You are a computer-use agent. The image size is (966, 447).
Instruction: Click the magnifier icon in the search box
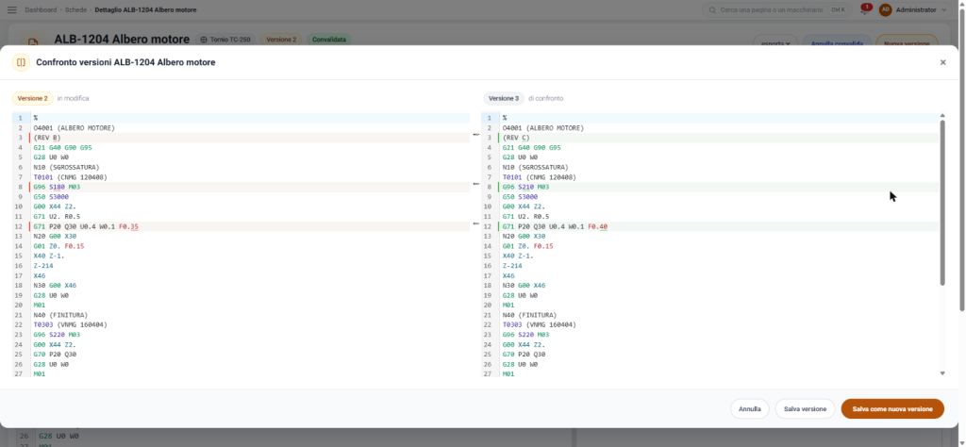712,9
